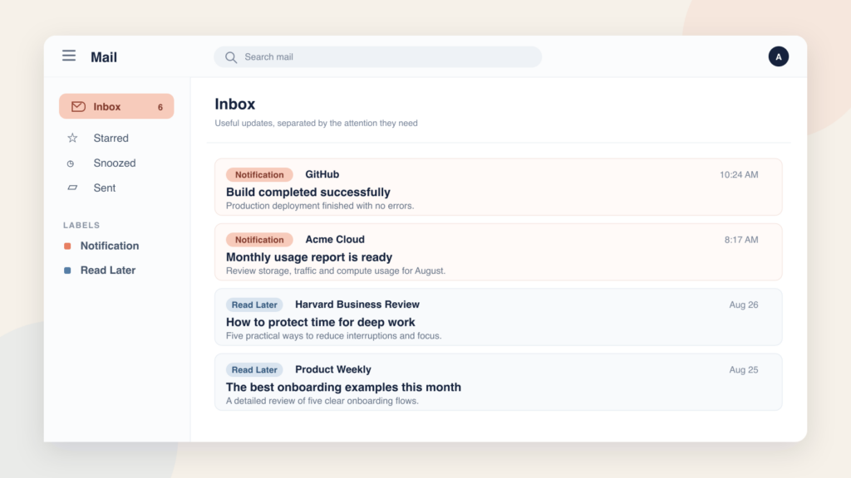Click the Acme Cloud sender name
The width and height of the screenshot is (851, 478).
click(x=335, y=240)
